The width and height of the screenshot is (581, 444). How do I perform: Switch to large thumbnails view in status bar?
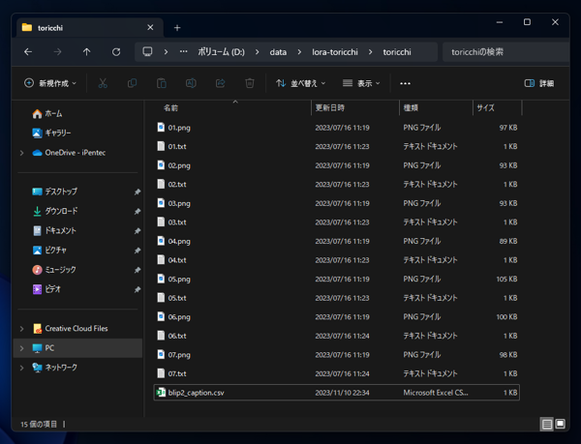pos(561,424)
